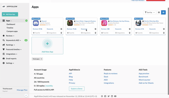
Task: Open the Twitter footer icon
Action: coord(109,96)
